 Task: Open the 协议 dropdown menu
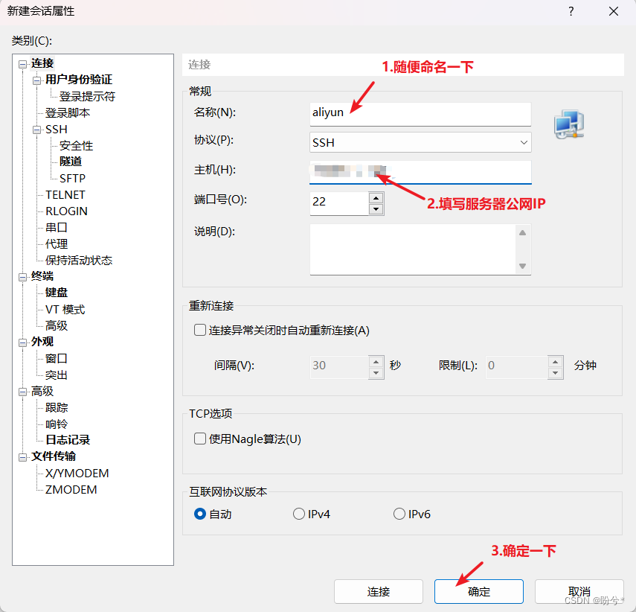click(x=524, y=142)
